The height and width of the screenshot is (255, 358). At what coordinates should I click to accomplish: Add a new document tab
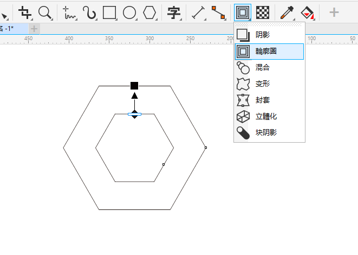(x=34, y=29)
